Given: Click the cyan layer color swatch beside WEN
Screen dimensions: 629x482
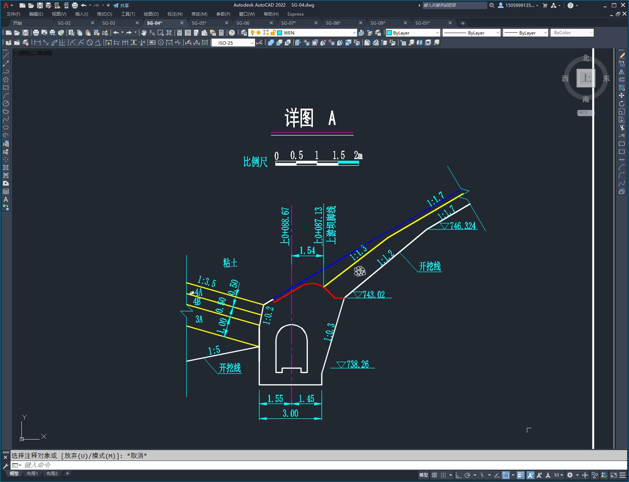Looking at the screenshot, I should pos(280,33).
